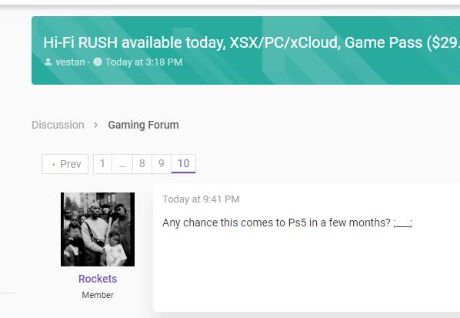Screen dimensions: 460x318
Task: Open the Rockets username profile link
Action: click(98, 279)
